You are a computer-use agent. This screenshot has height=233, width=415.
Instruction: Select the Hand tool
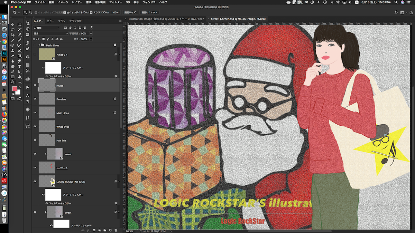(x=20, y=77)
